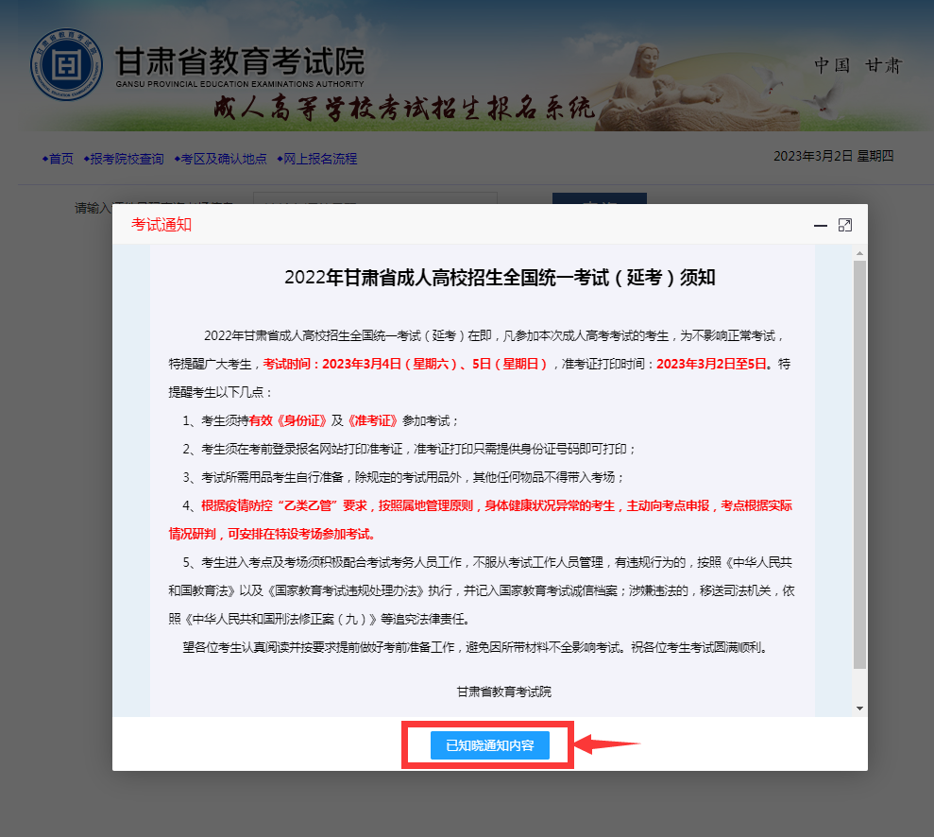Click the partially hidden blue query button
The width and height of the screenshot is (934, 837).
click(x=599, y=198)
